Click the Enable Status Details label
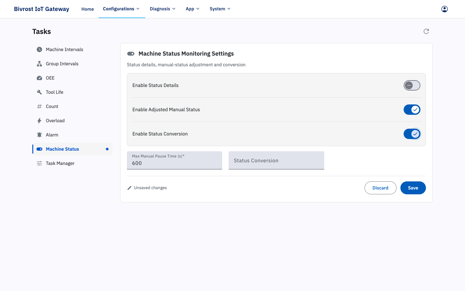 [155, 85]
